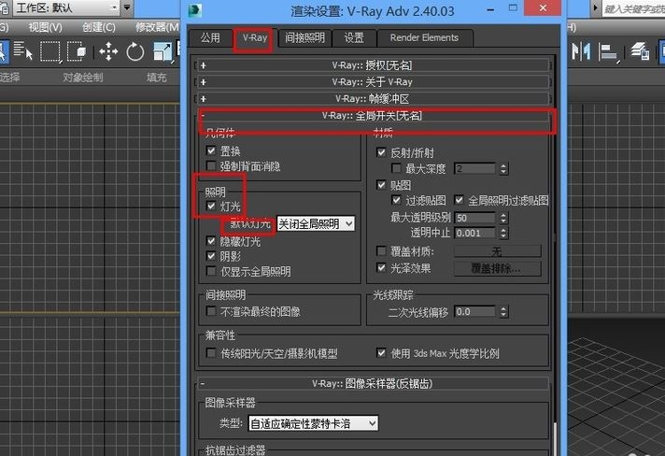Enable 传统阳光/天空/摄影机模型 checkbox
The height and width of the screenshot is (456, 665).
point(211,353)
